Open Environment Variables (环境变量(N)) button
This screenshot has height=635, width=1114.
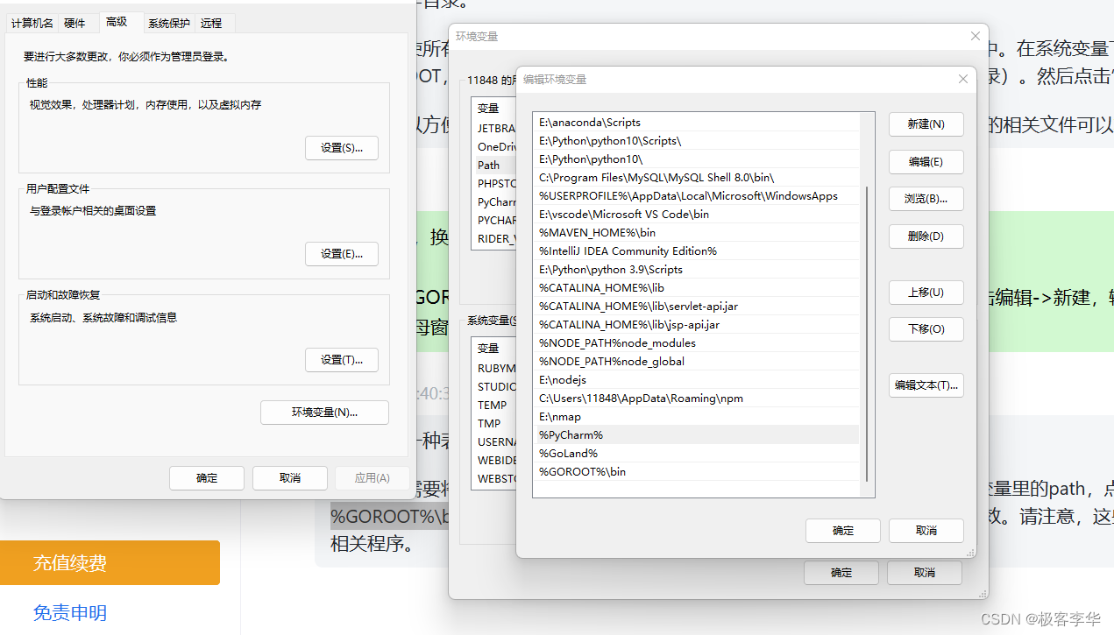tap(324, 413)
